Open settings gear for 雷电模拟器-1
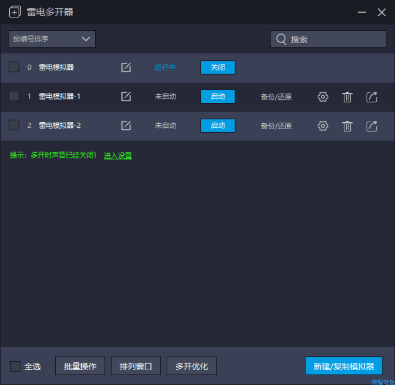 (x=323, y=97)
